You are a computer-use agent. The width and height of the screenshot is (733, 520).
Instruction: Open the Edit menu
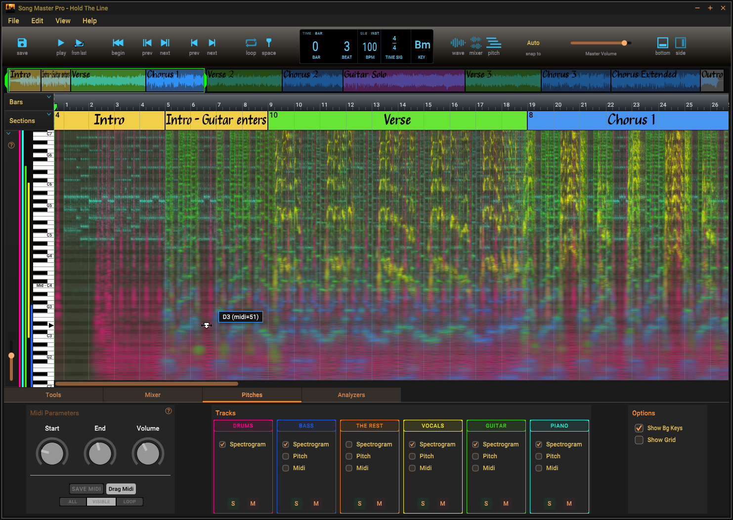[x=37, y=21]
